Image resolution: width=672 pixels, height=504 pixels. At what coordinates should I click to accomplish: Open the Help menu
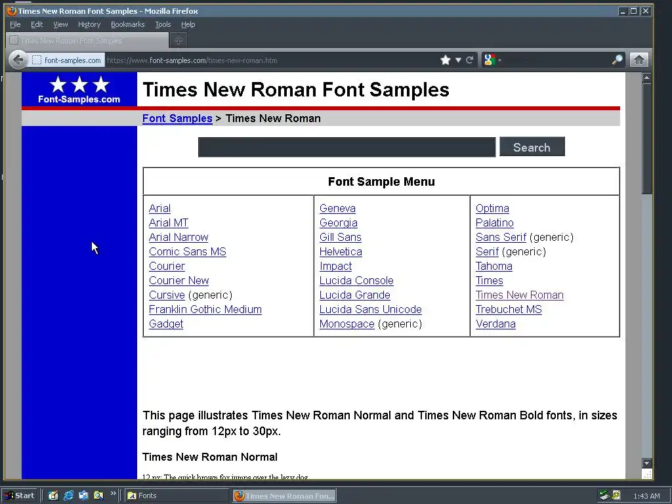click(188, 24)
